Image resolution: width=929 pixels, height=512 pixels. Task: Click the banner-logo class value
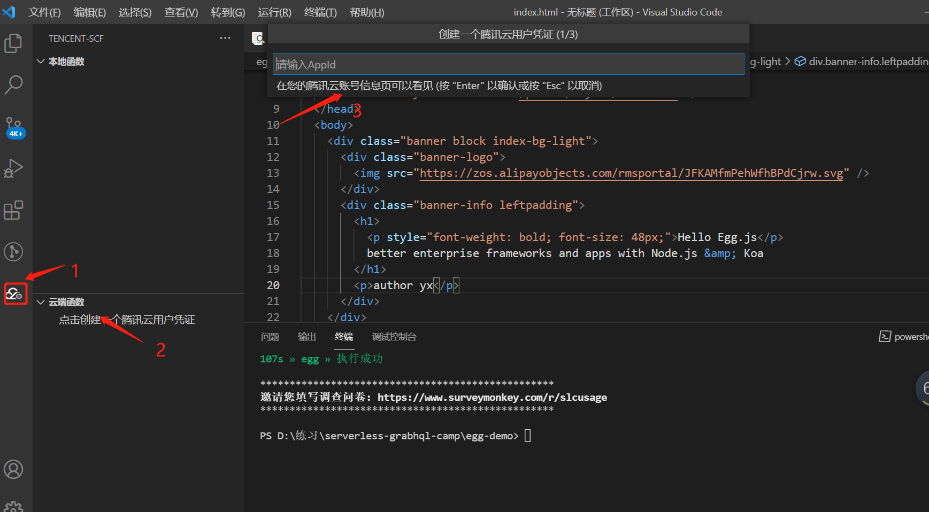click(x=456, y=157)
